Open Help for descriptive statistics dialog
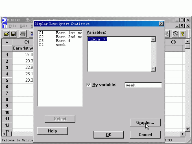The height and width of the screenshot is (144, 192). tap(52, 131)
